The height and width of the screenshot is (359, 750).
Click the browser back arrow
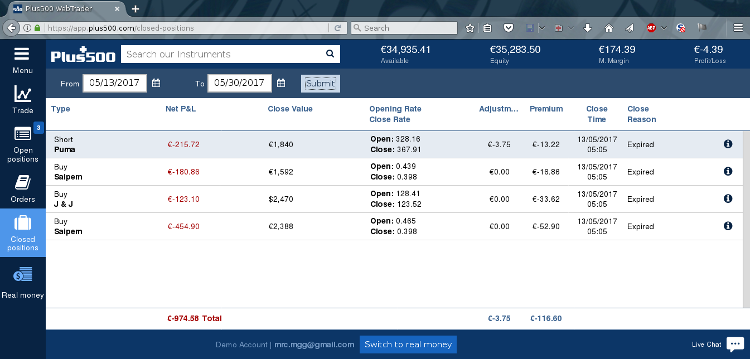(11, 28)
